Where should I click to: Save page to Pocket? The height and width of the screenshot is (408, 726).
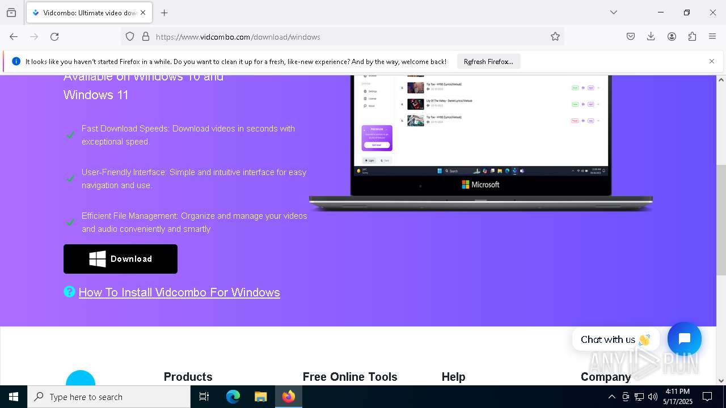(x=631, y=37)
